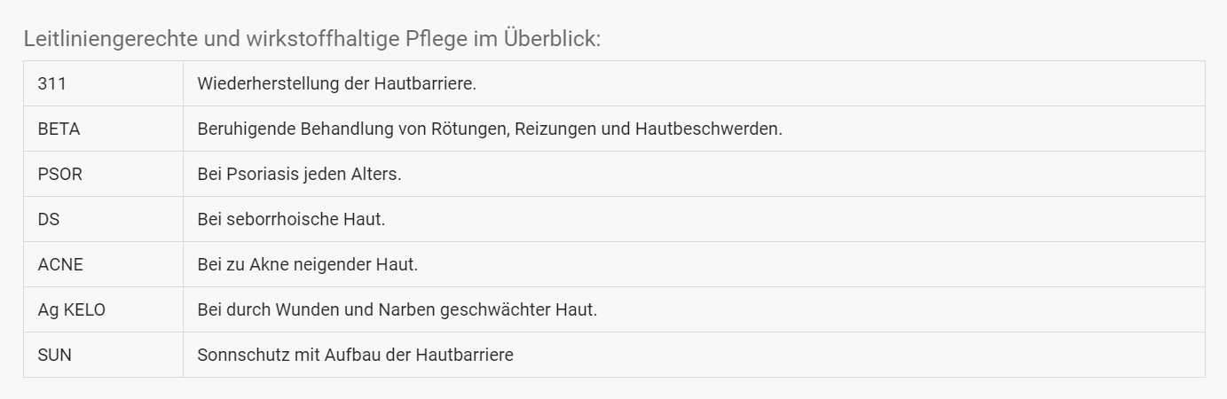Click the 'Beruhigende Behandlung von Rötungen' description
This screenshot has width=1227, height=399.
pyautogui.click(x=355, y=129)
